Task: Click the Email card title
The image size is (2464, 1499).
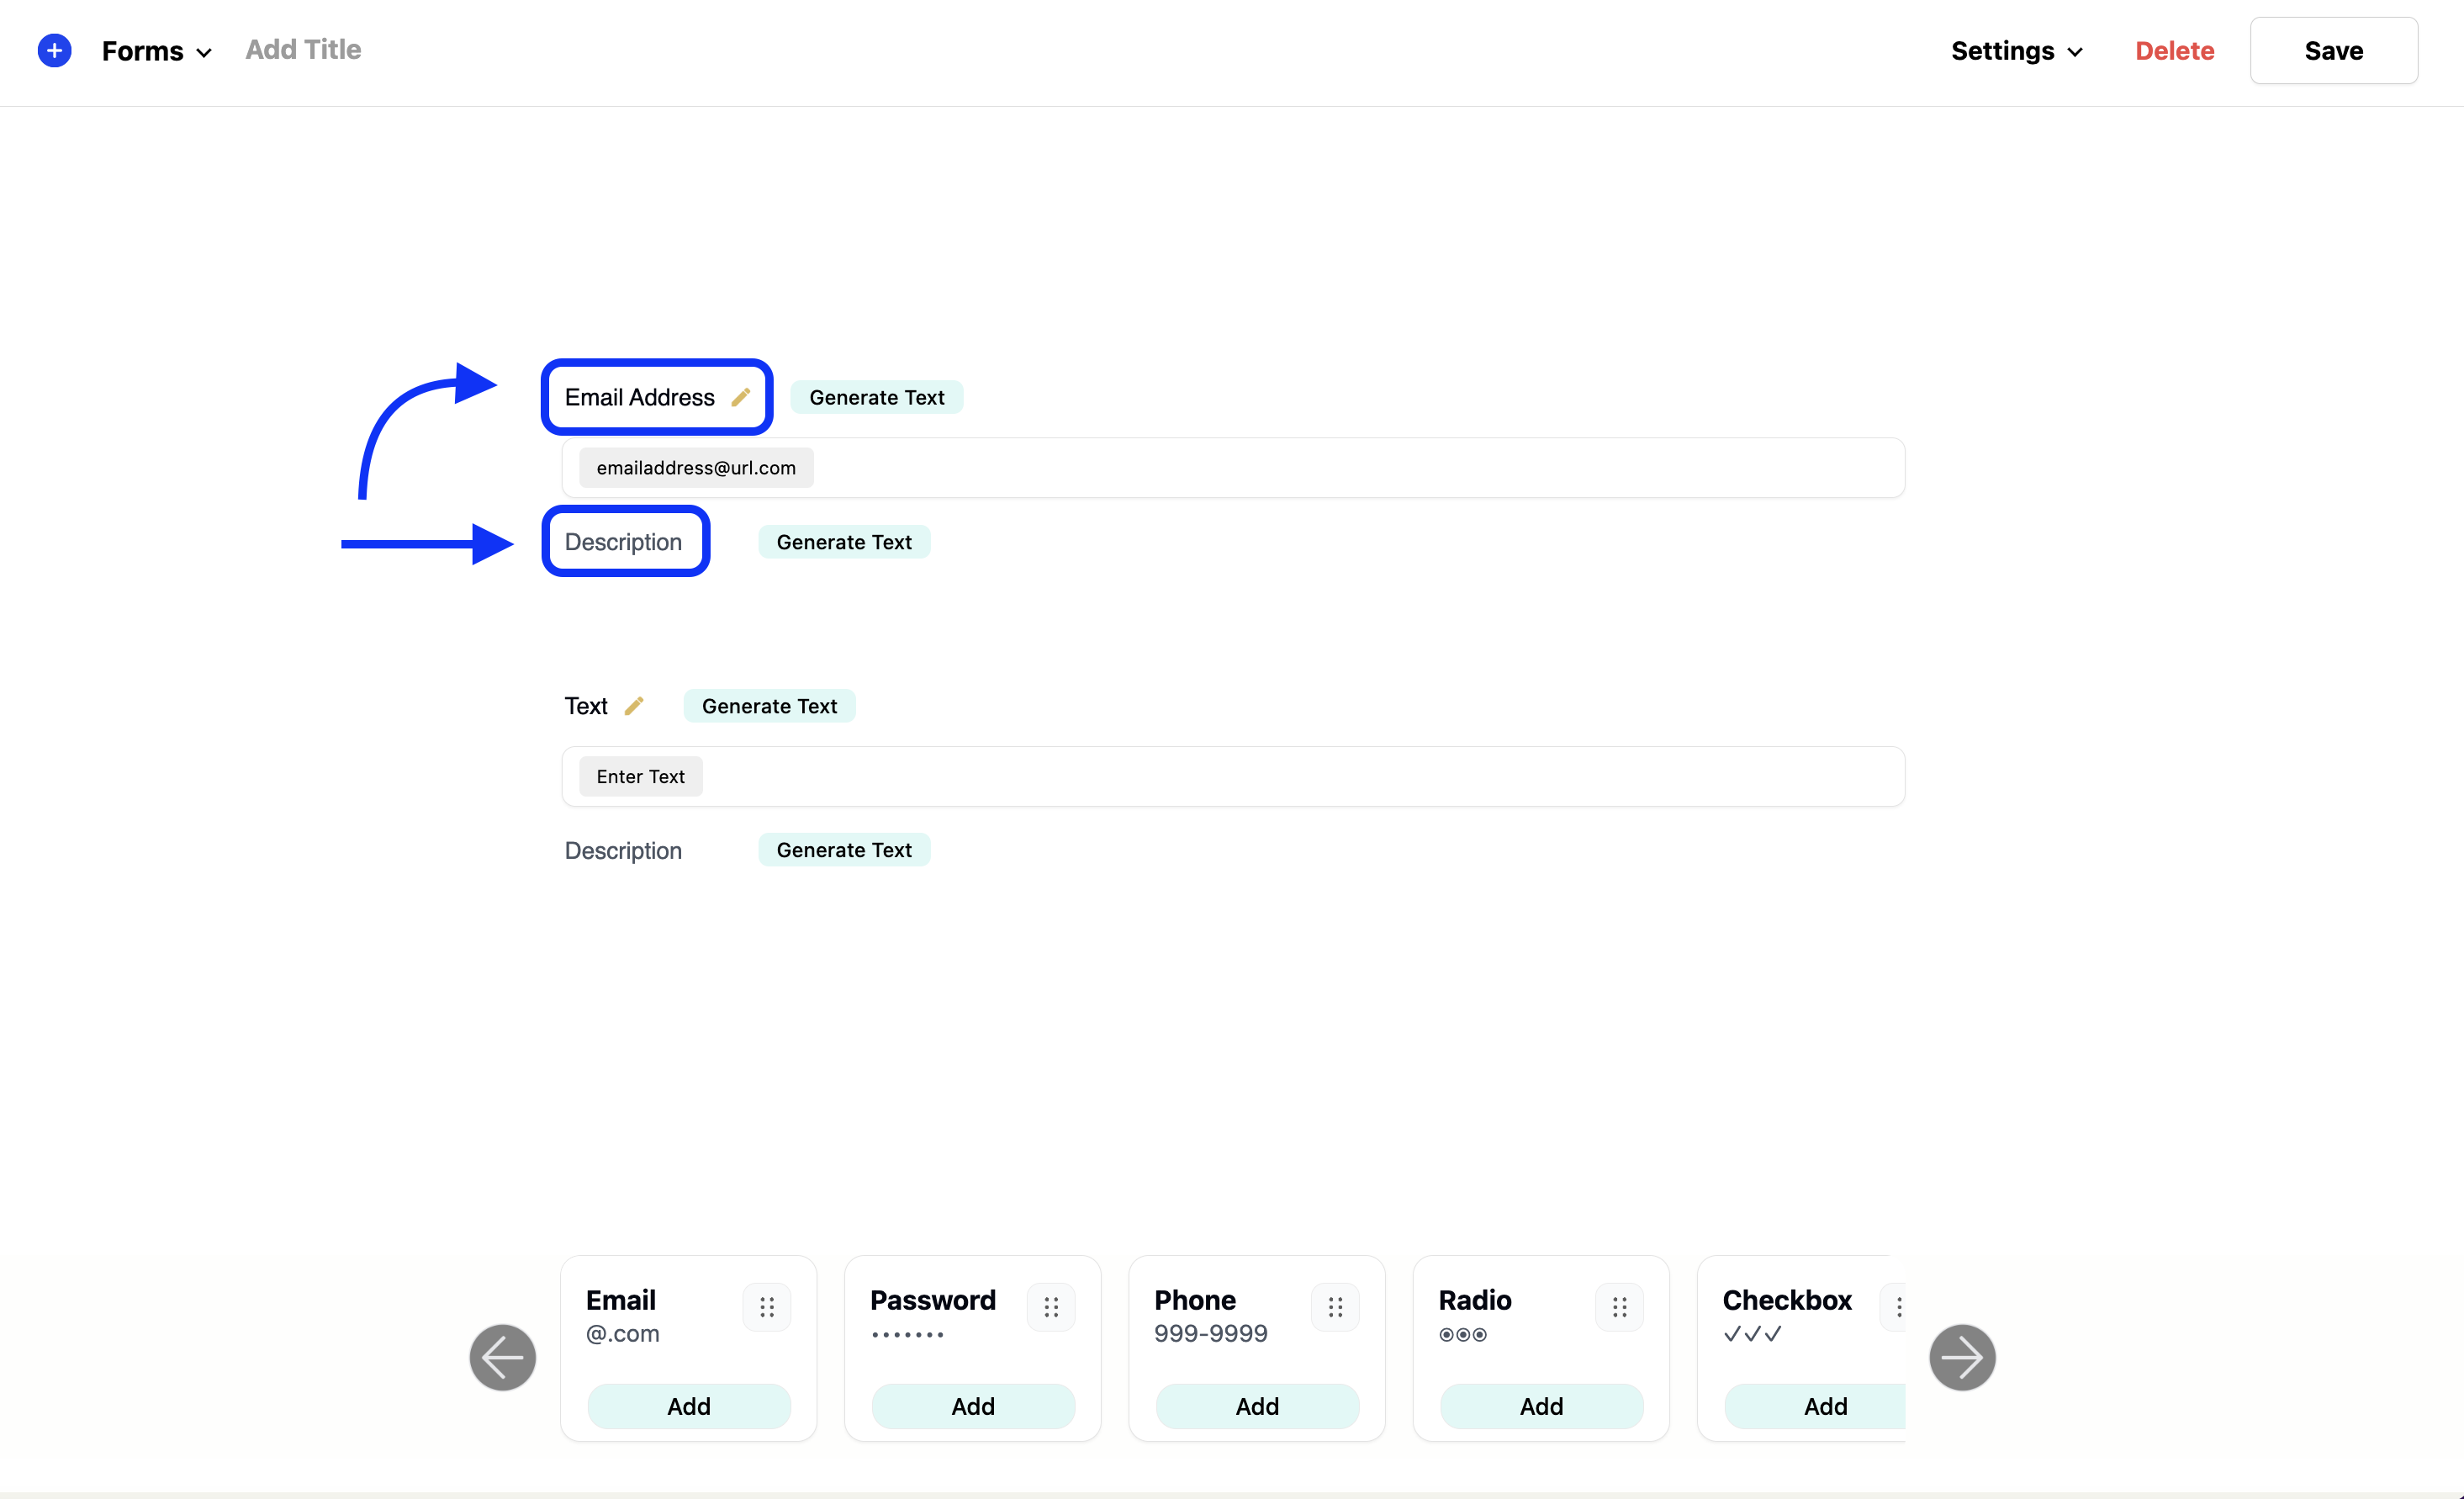Action: [620, 1300]
